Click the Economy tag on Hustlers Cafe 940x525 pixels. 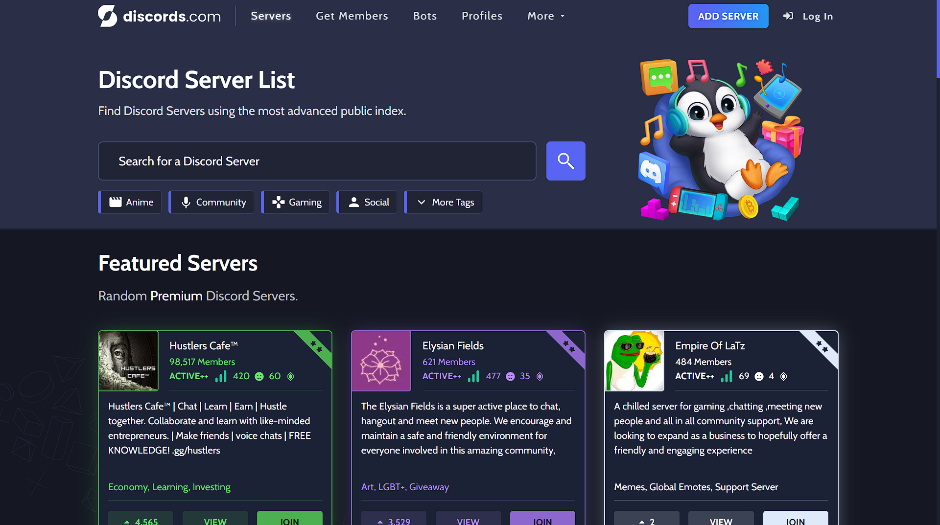point(127,487)
